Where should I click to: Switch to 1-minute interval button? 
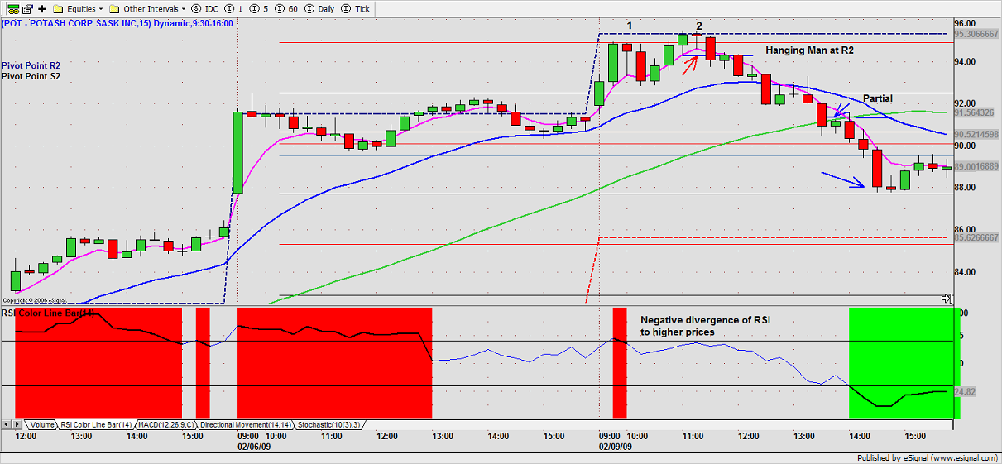point(234,8)
